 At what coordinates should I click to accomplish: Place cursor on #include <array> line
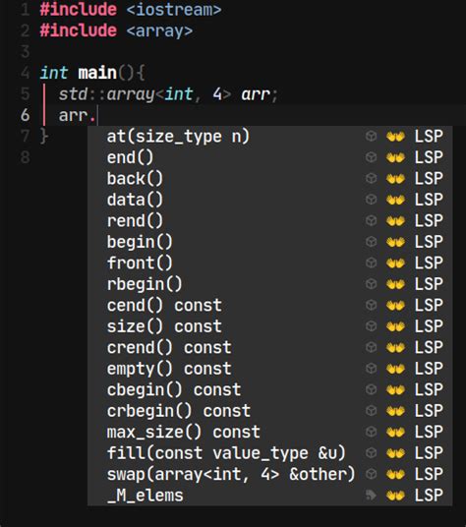pyautogui.click(x=116, y=30)
